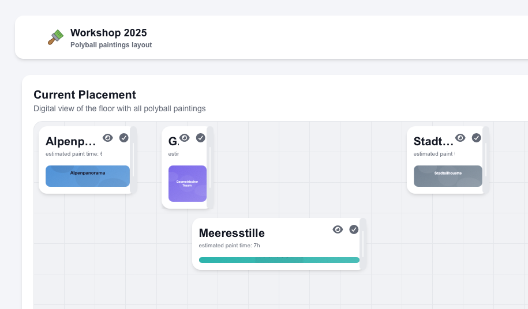This screenshot has width=528, height=309.
Task: Click the Workshop 2025 heading
Action: pyautogui.click(x=108, y=33)
